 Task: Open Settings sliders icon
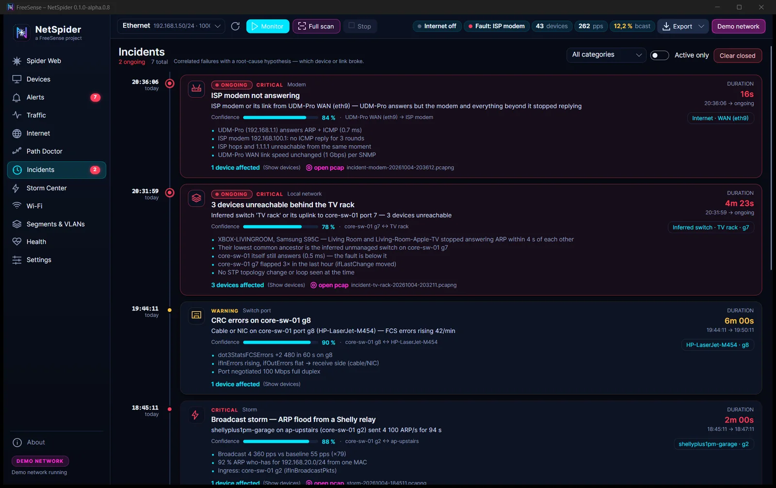click(x=17, y=260)
